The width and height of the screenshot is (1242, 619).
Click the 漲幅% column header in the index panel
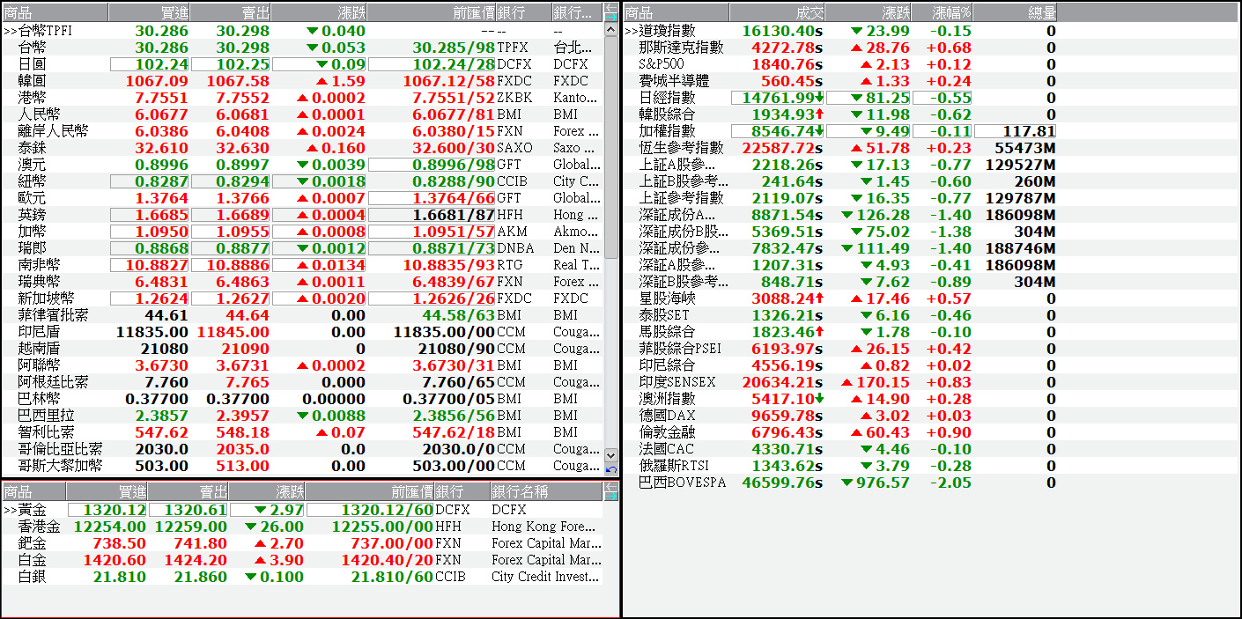pos(943,12)
